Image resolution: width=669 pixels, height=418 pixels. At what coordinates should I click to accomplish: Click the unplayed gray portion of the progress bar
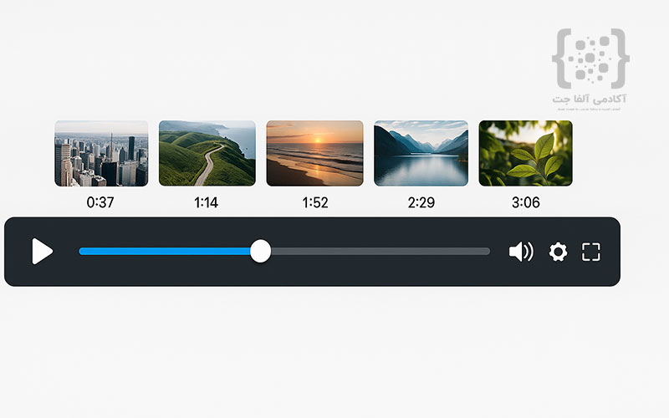click(380, 252)
